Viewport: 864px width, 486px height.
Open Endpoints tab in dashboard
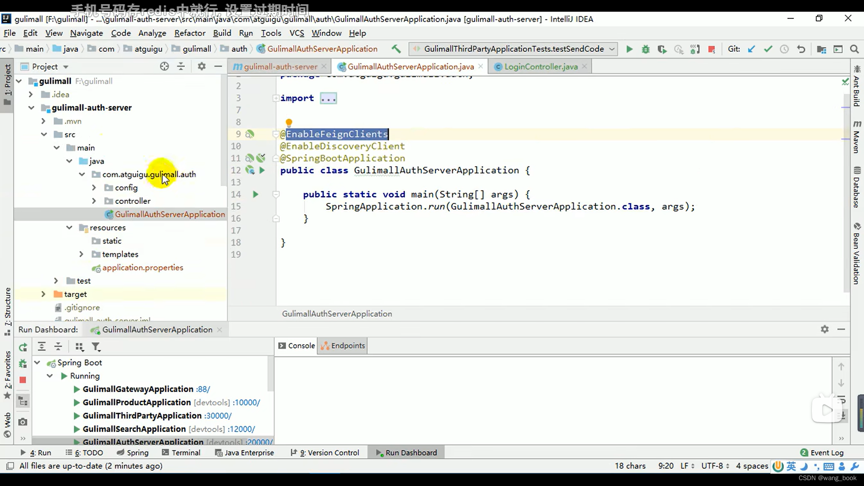343,346
